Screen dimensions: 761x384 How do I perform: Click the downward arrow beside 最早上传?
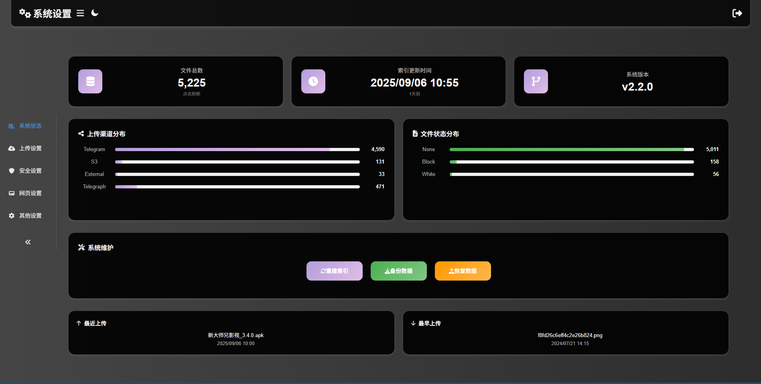click(413, 323)
